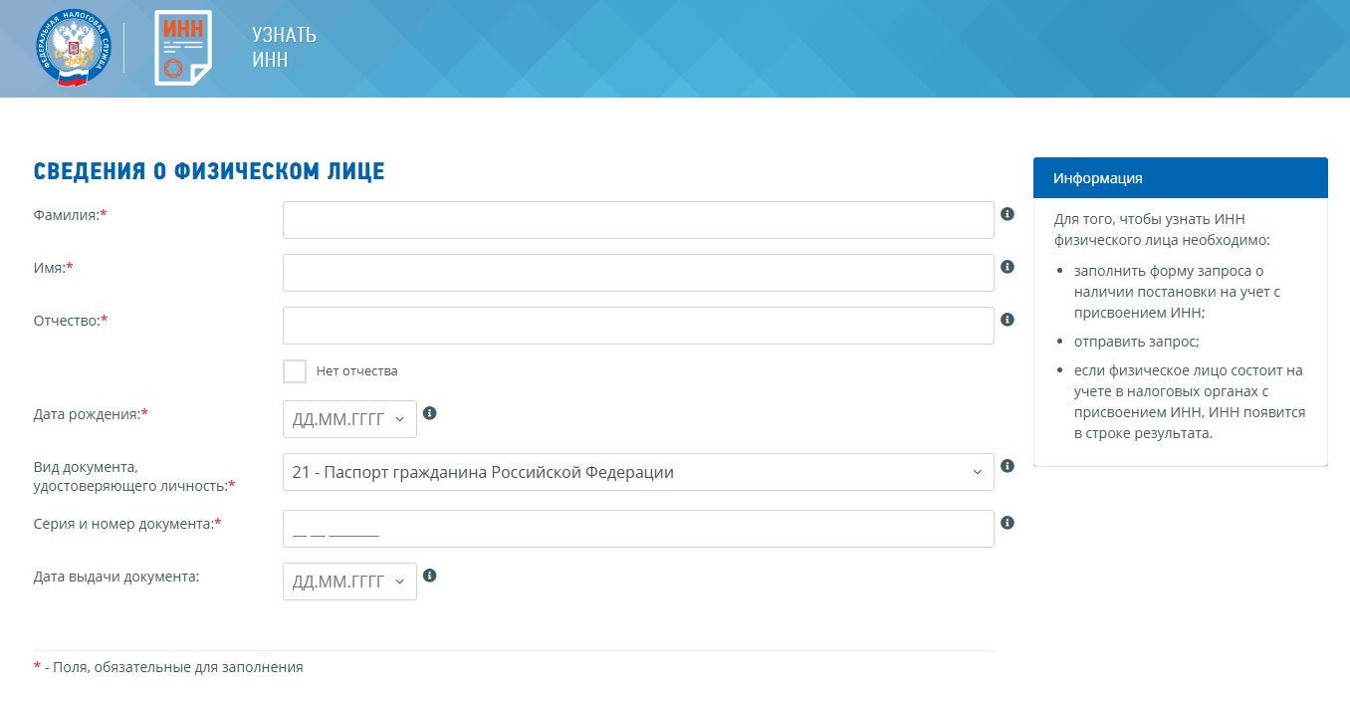
Task: Open the УЗНАТЬ ИНН header title link
Action: (x=284, y=48)
